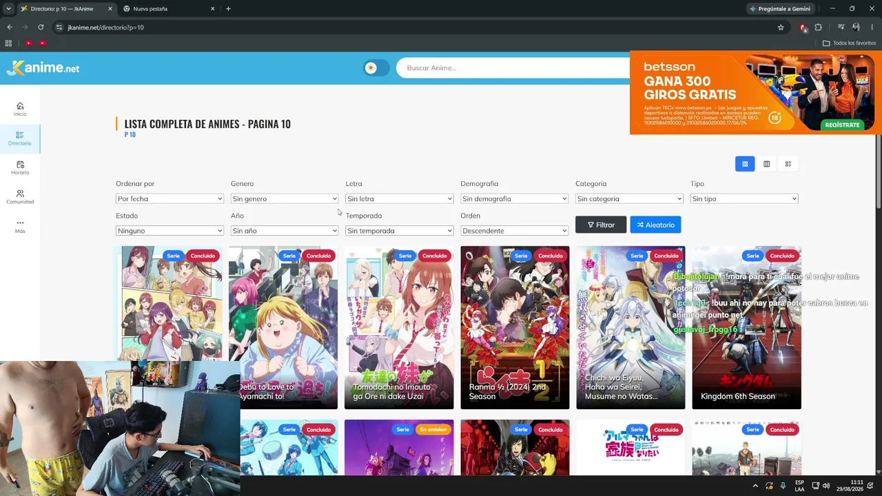Viewport: 882px width, 496px height.
Task: Open a new browser tab
Action: click(x=228, y=9)
